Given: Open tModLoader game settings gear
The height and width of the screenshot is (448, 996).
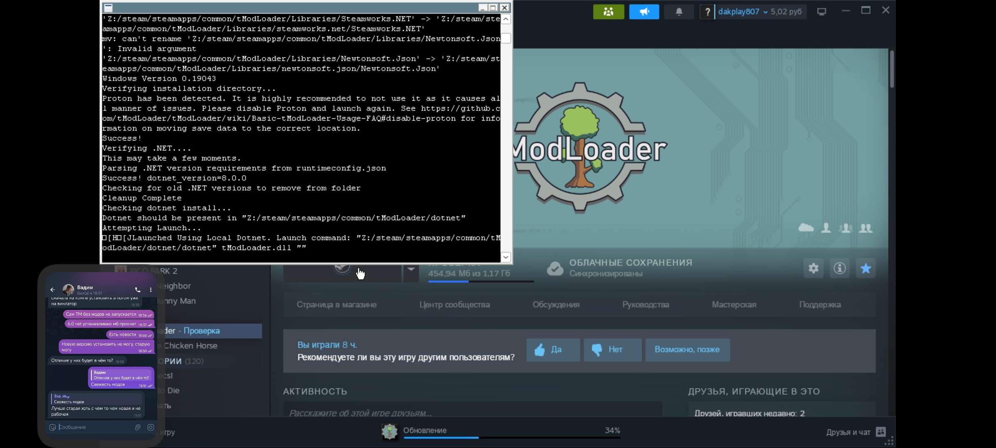Looking at the screenshot, I should tap(813, 268).
